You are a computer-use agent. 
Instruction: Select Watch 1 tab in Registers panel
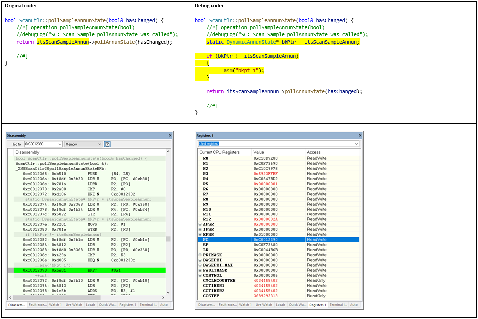(245, 305)
